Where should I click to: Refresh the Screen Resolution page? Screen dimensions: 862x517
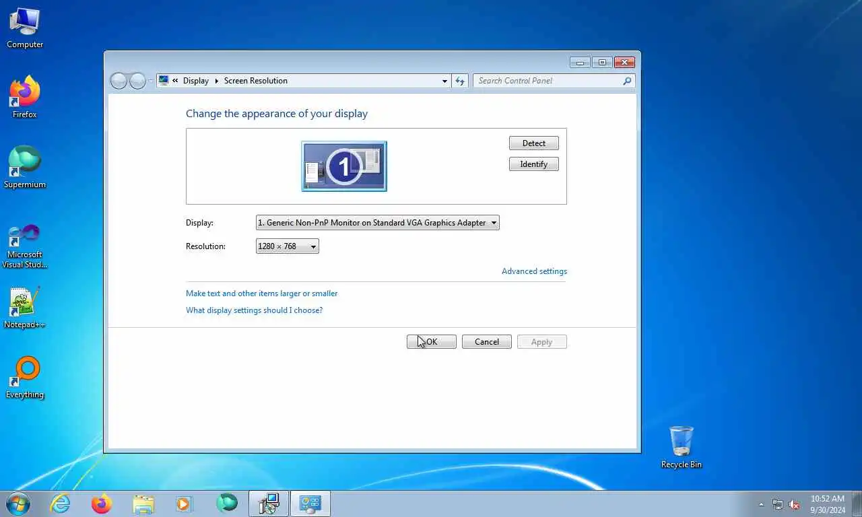point(460,81)
